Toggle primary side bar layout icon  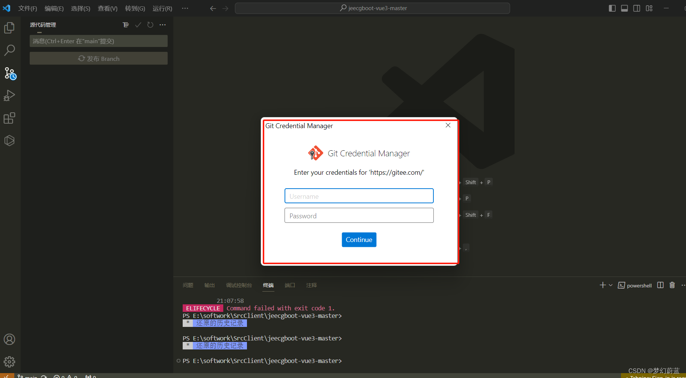pyautogui.click(x=612, y=8)
